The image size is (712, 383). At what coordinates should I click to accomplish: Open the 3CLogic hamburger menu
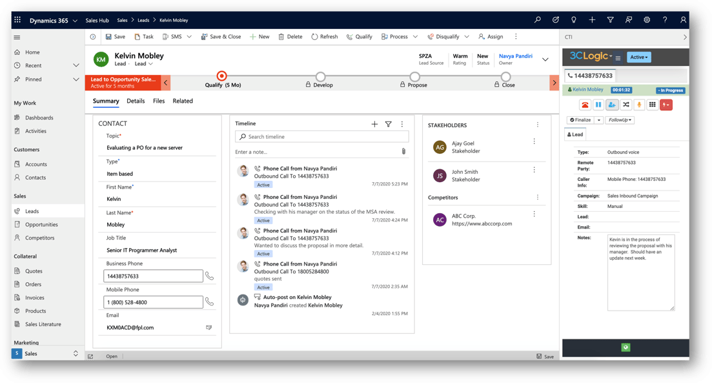[618, 57]
